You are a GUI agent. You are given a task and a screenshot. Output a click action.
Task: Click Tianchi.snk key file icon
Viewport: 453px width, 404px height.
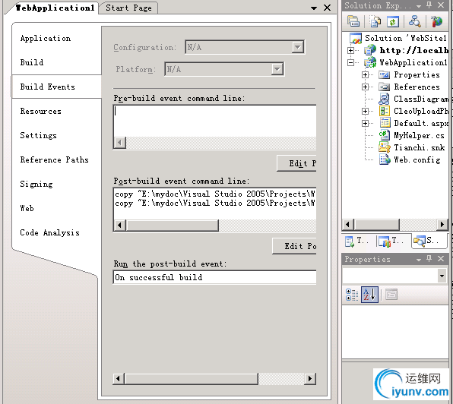(x=385, y=147)
